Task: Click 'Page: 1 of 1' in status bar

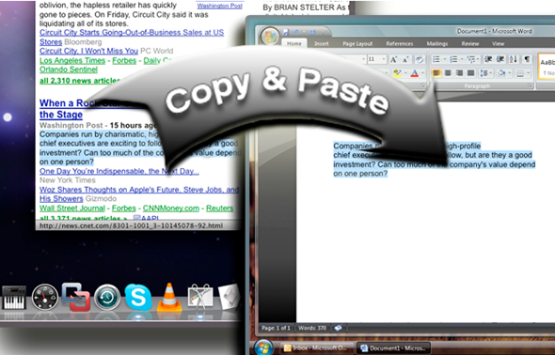Action: pyautogui.click(x=276, y=328)
